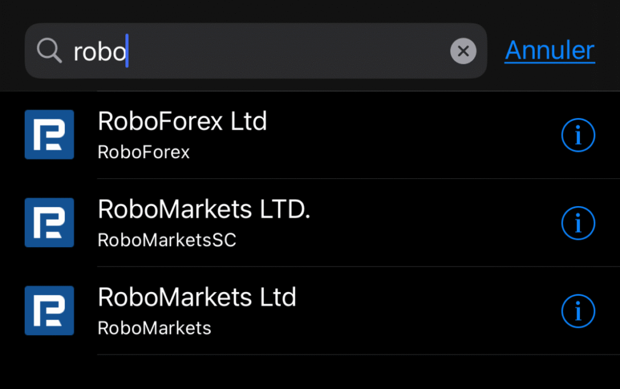This screenshot has height=389, width=620.
Task: Tap the Annuler link
Action: [550, 51]
